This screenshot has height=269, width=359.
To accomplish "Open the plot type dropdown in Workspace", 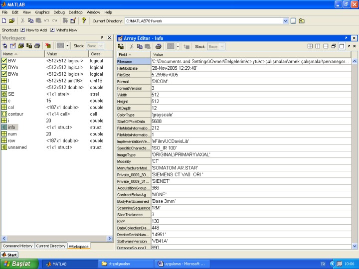I will click(x=67, y=46).
